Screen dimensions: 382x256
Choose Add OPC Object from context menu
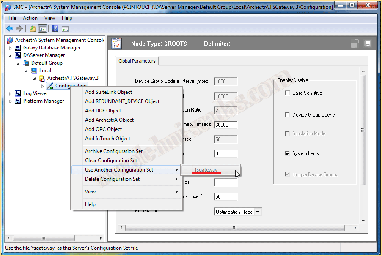coord(103,129)
